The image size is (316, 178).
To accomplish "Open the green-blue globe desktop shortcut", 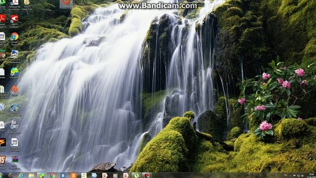I will click(14, 73).
